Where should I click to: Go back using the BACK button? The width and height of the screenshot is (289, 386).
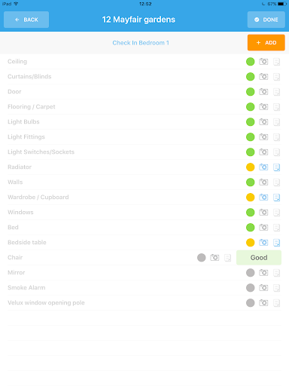coord(26,20)
